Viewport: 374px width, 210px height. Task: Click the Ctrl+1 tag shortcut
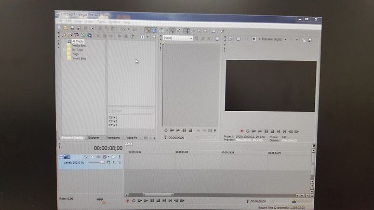click(113, 117)
